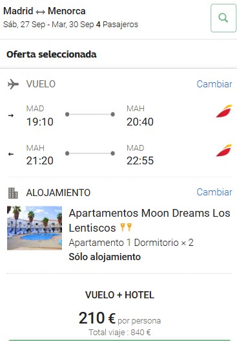Select the 19:10 MAD departure time
Image resolution: width=237 pixels, height=341 pixels.
40,122
